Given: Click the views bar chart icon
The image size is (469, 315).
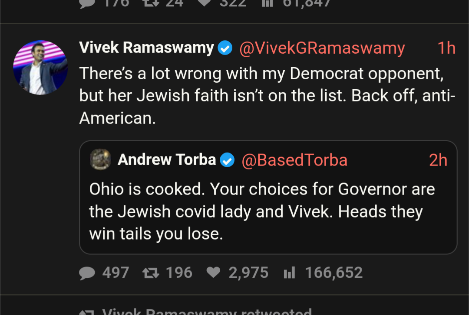Looking at the screenshot, I should point(289,273).
